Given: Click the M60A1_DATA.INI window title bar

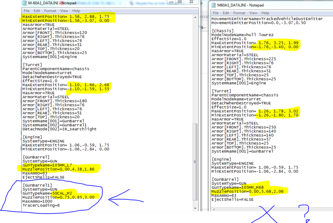Looking at the screenshot, I should click(272, 5).
